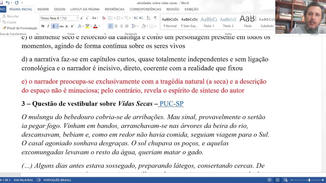
Task: Sort text with the A-Z sort icon
Action: pyautogui.click(x=148, y=18)
